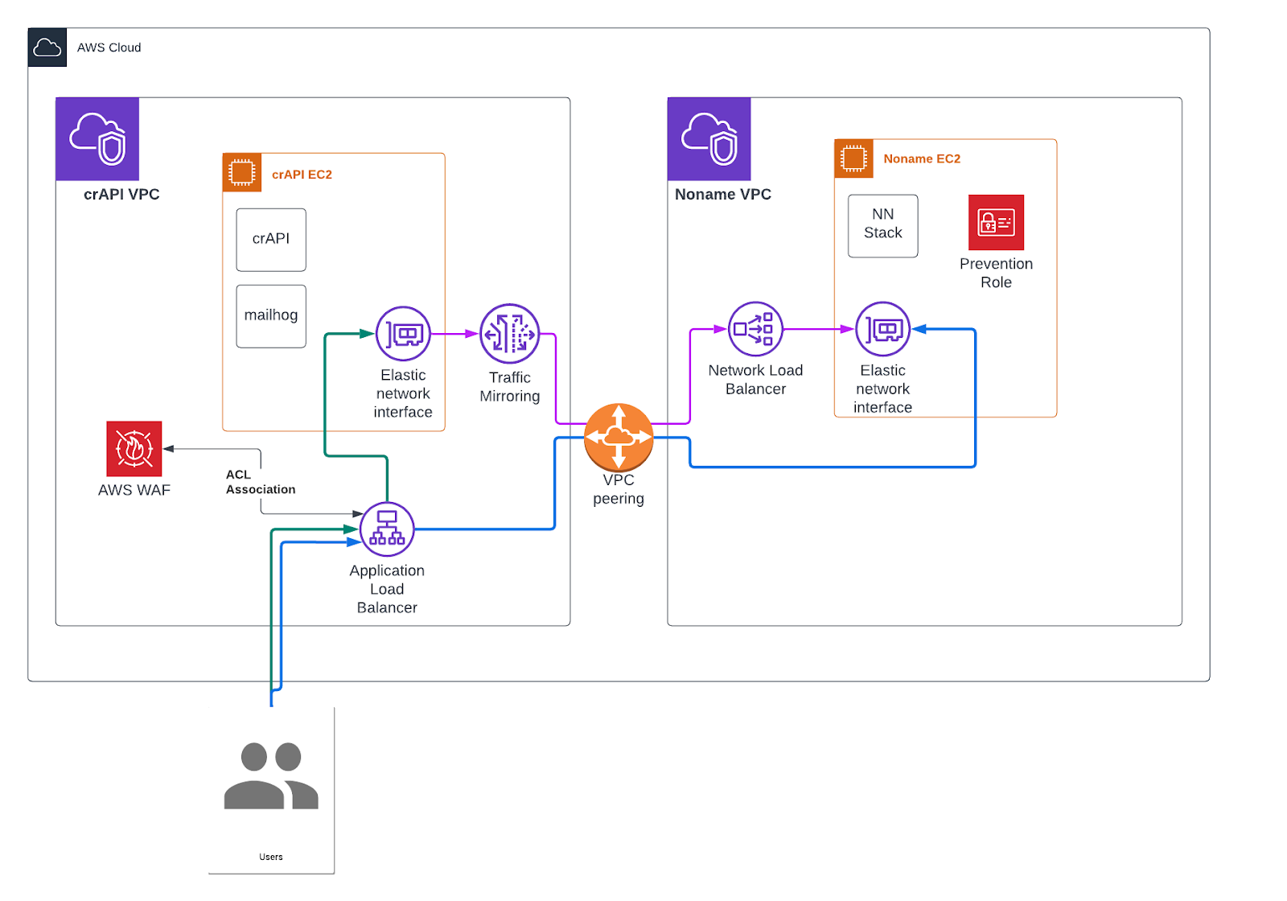Select the 'crAPI VPC' label

point(121,195)
